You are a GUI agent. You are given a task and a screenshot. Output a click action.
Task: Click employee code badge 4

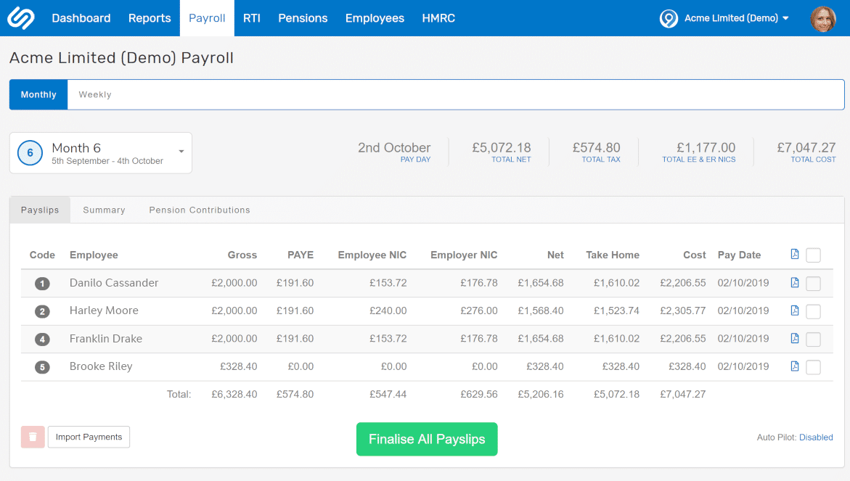tap(42, 340)
